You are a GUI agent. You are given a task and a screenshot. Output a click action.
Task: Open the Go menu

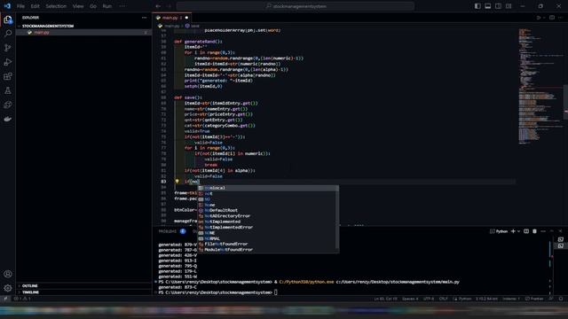click(92, 6)
